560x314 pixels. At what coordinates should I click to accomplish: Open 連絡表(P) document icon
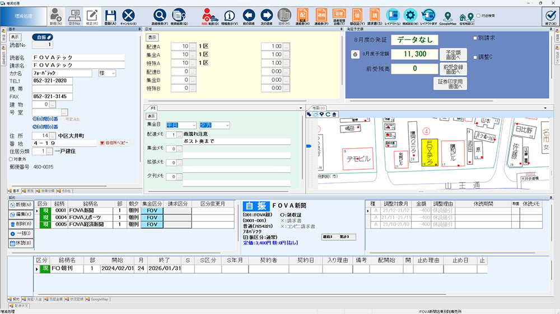[321, 16]
